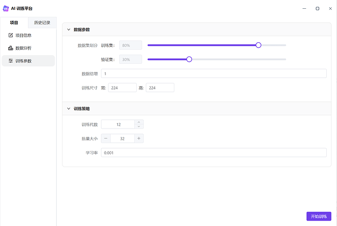Switch to the 项目 tab

(14, 22)
